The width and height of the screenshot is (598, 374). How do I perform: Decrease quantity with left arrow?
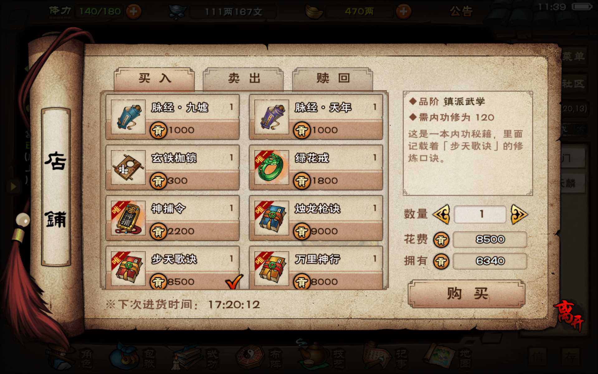(x=441, y=214)
